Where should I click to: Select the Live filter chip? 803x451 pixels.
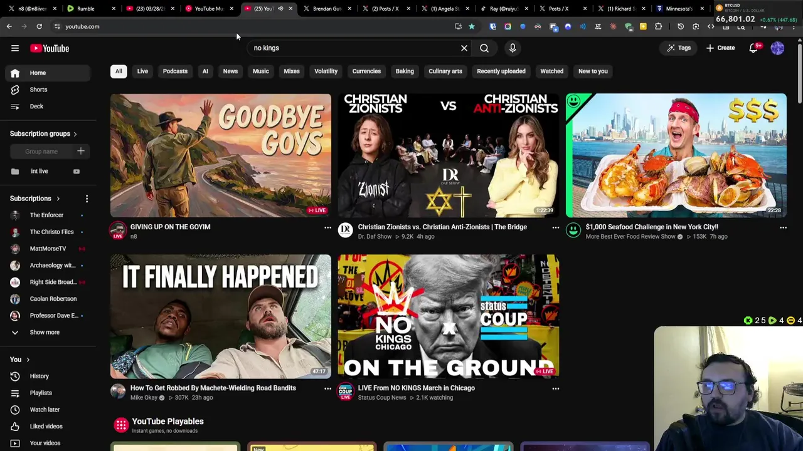(x=142, y=71)
